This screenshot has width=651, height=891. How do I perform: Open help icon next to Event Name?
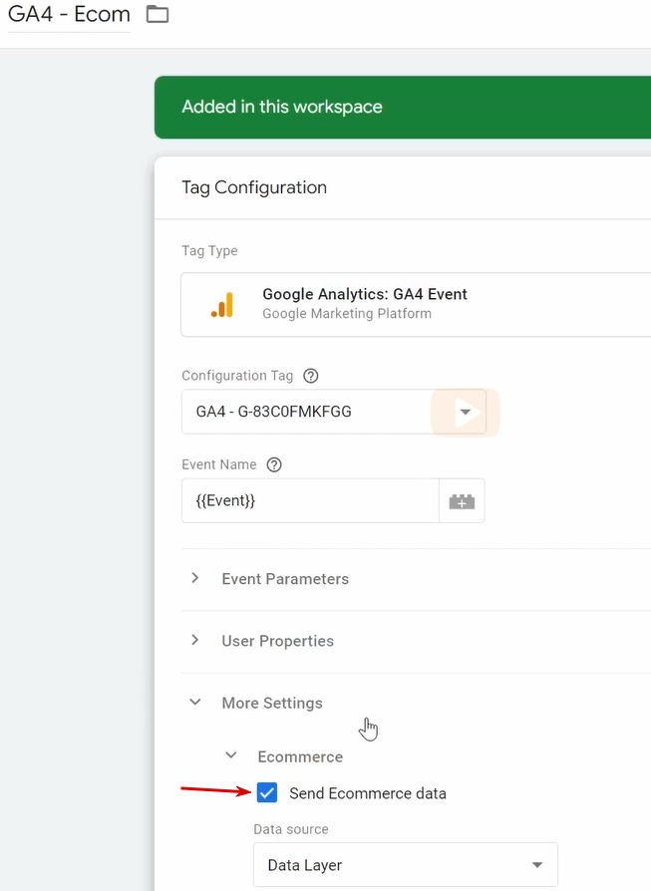click(x=274, y=464)
